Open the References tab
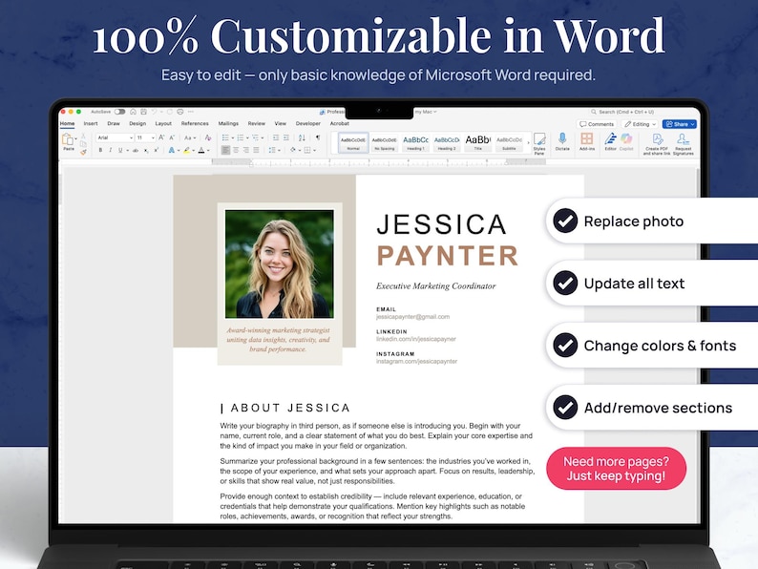Viewport: 758px width, 569px height. pos(195,124)
